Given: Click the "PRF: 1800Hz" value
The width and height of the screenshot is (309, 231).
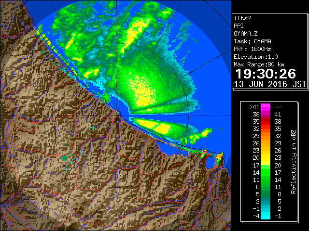Looking at the screenshot, I should click(x=253, y=49).
